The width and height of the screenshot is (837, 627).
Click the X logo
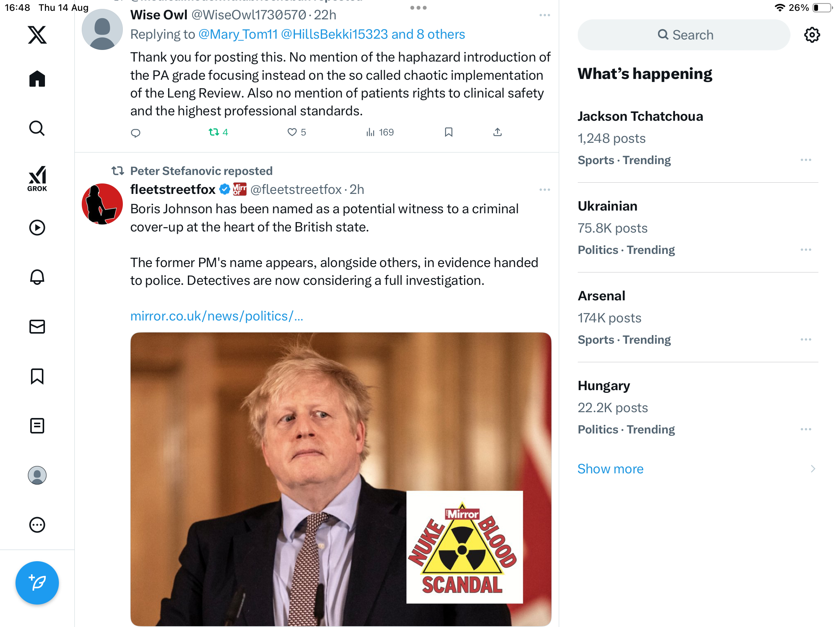[x=37, y=35]
